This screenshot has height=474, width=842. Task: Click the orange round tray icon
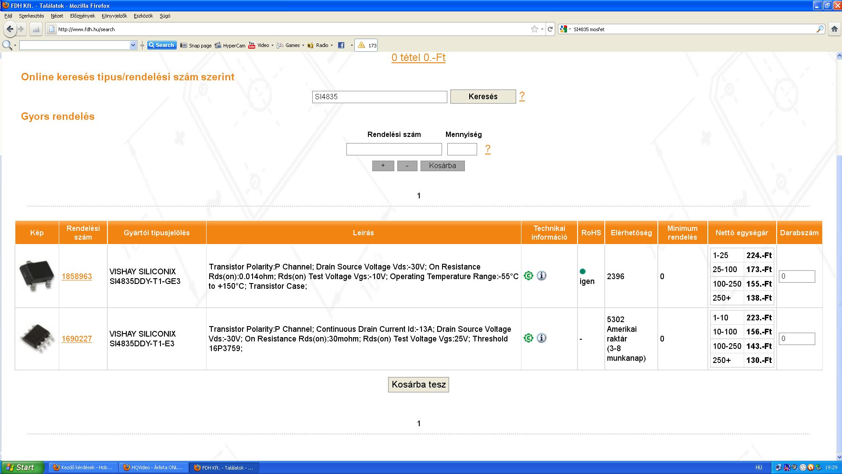click(811, 467)
